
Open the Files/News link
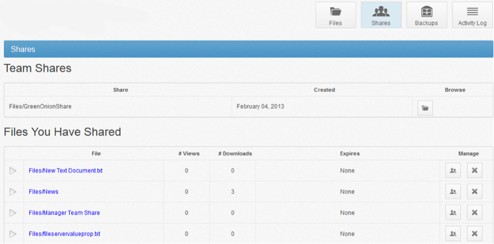[x=44, y=192]
